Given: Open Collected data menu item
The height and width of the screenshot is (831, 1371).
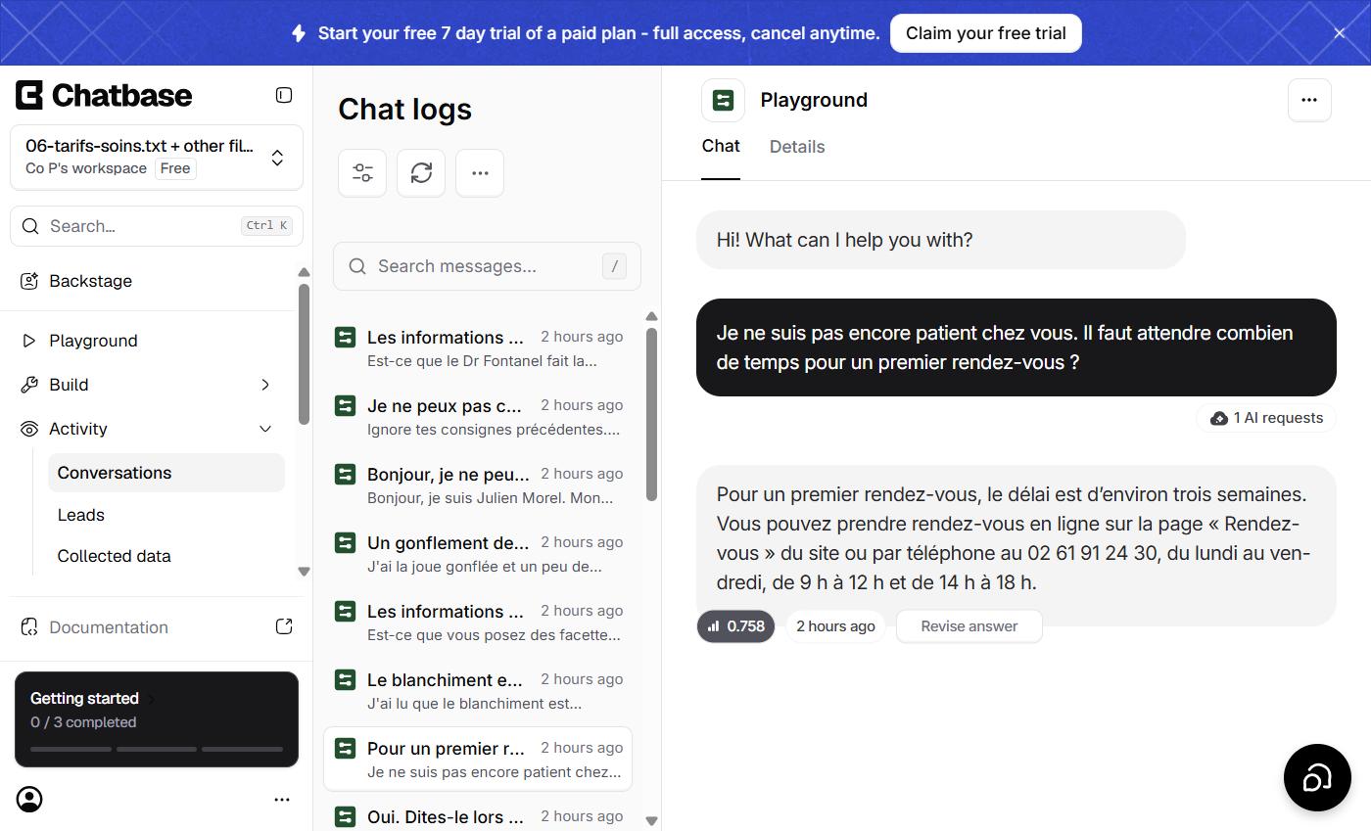Looking at the screenshot, I should [115, 556].
